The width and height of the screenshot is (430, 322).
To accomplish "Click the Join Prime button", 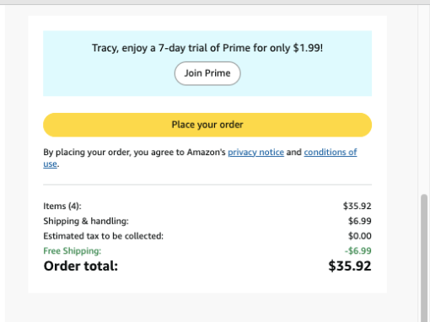I will click(207, 73).
